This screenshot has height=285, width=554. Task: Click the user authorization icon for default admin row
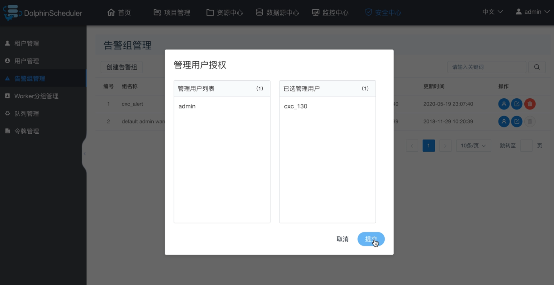point(504,122)
